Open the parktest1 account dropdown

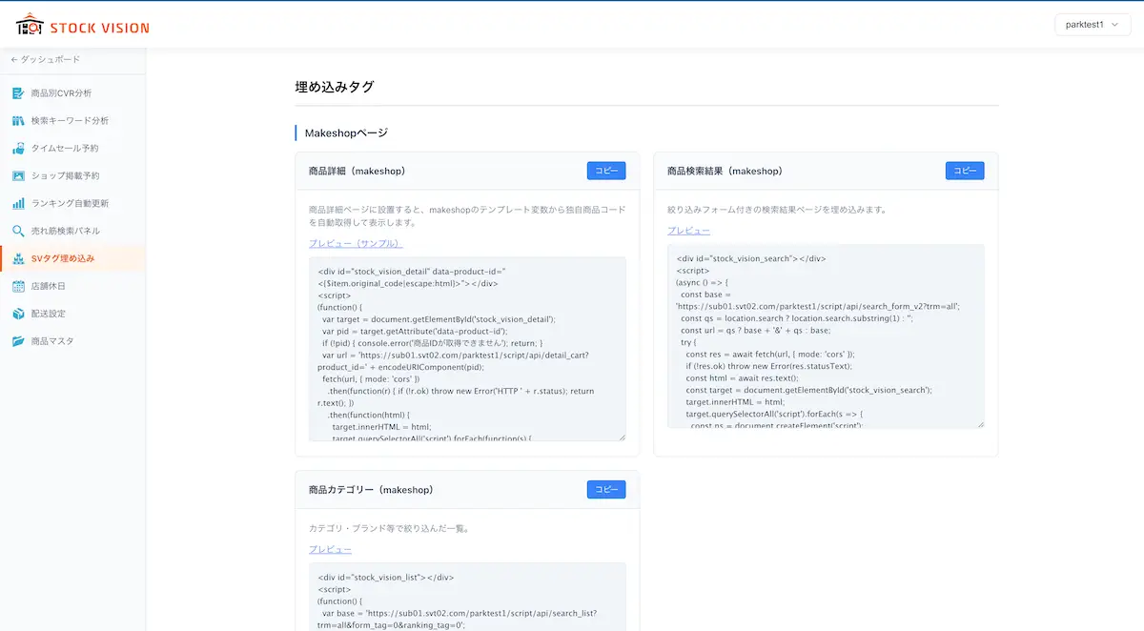(1092, 25)
